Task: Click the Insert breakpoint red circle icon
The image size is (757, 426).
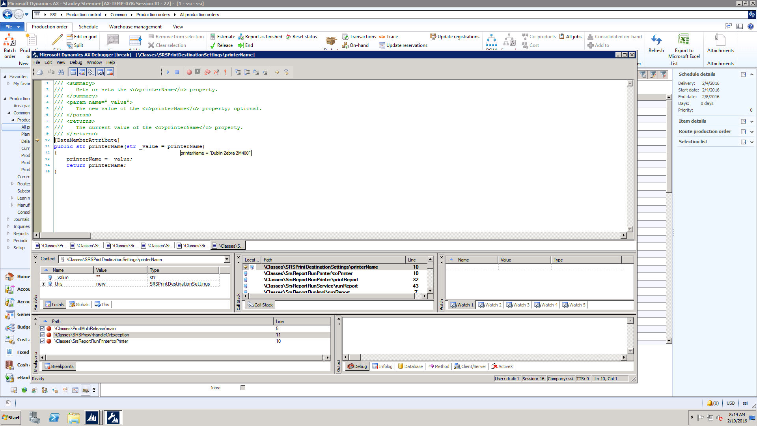Action: pyautogui.click(x=189, y=72)
